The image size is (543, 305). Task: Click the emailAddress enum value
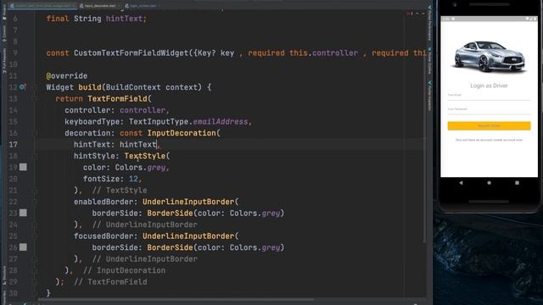pyautogui.click(x=221, y=122)
